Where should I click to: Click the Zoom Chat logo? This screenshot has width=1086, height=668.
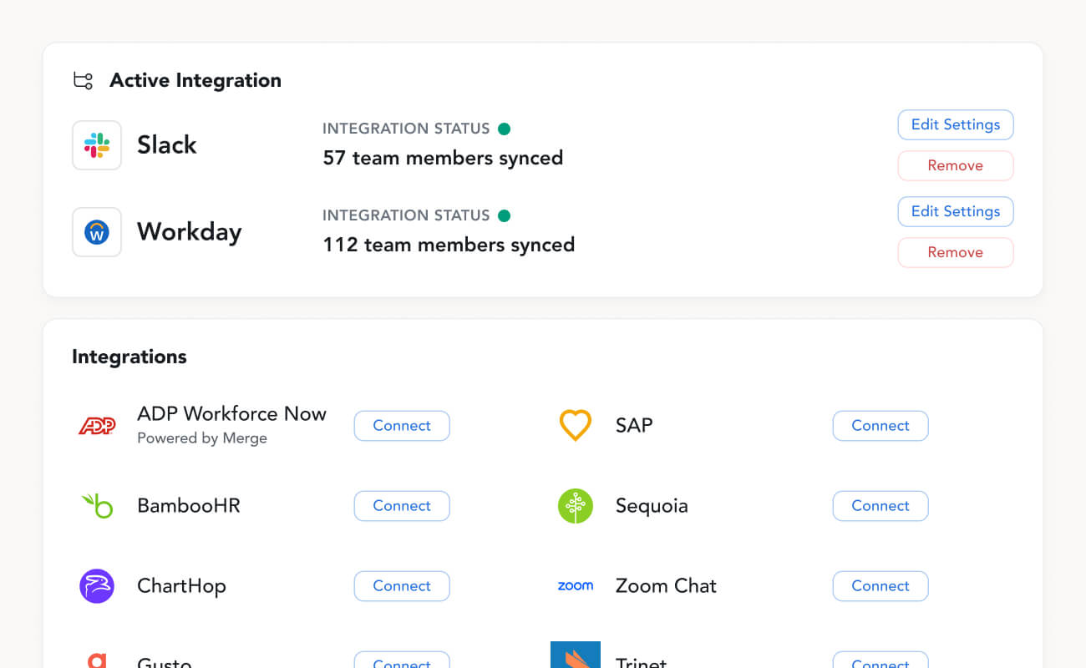(575, 586)
